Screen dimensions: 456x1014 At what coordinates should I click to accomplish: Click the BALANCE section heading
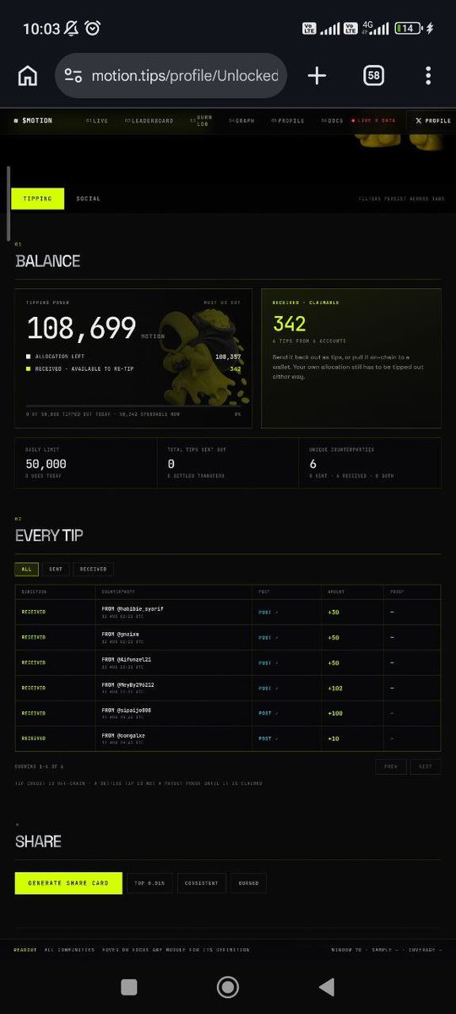click(x=48, y=261)
